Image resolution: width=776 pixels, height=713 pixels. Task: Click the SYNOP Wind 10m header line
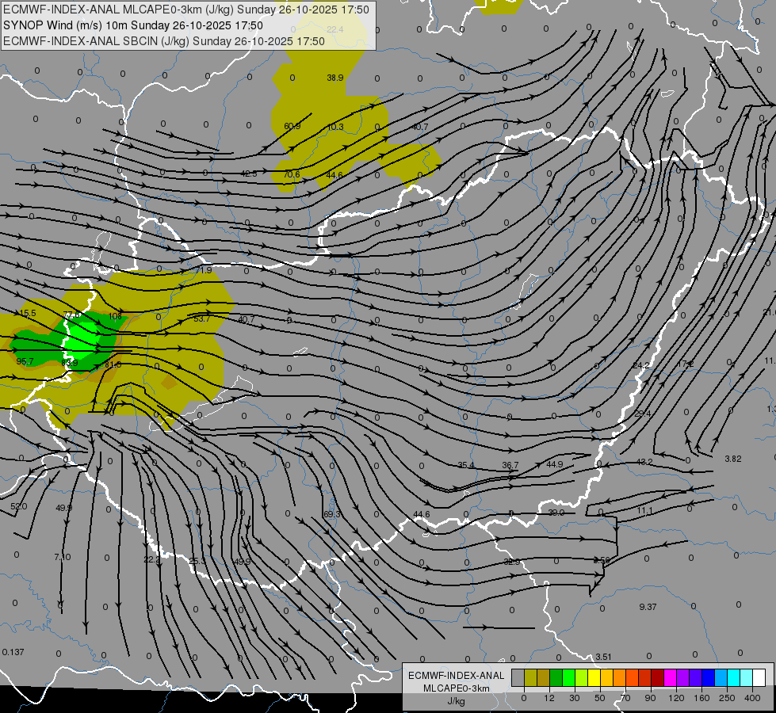(133, 25)
